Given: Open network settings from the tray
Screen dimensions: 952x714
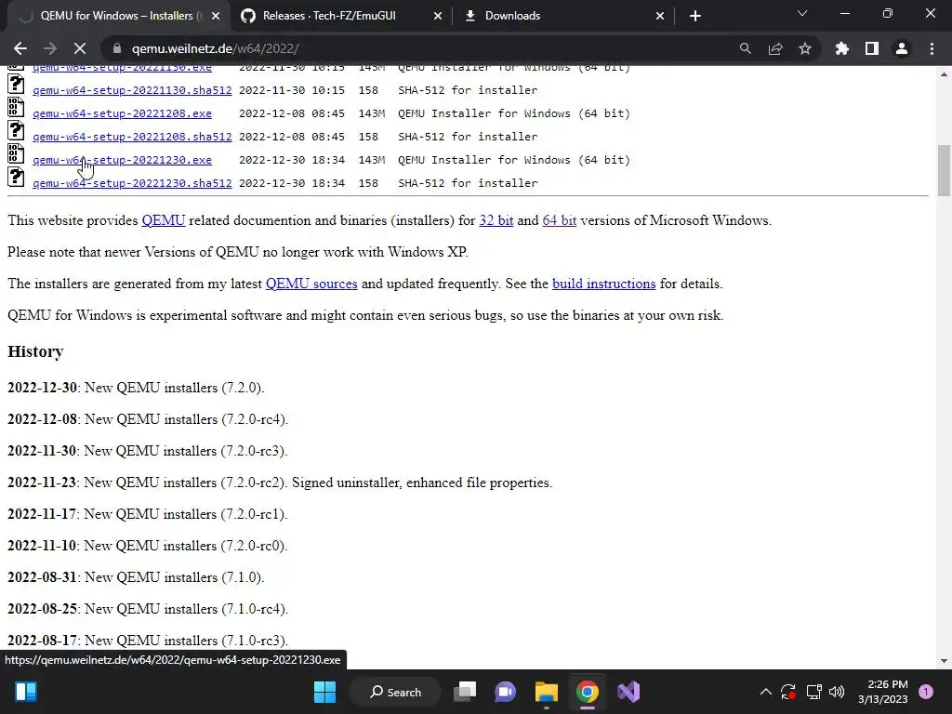Looking at the screenshot, I should tap(813, 692).
